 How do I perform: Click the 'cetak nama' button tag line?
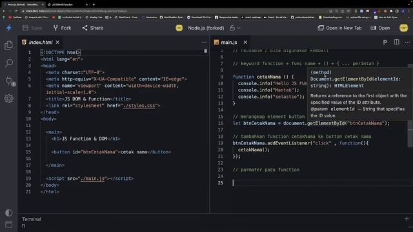[x=111, y=152]
